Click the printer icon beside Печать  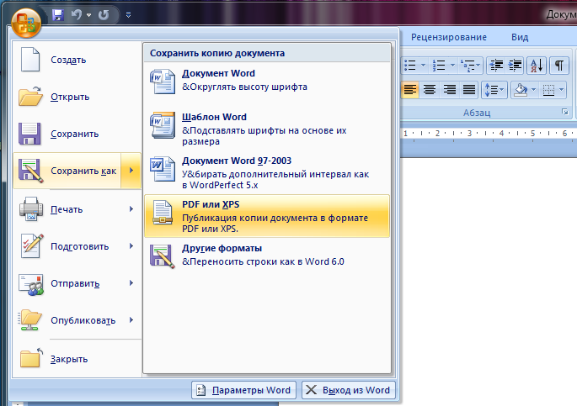point(31,209)
